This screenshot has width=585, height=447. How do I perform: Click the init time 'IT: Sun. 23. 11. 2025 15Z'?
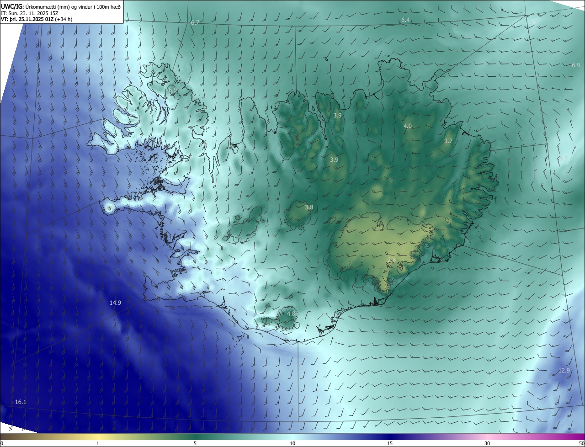[x=29, y=13]
